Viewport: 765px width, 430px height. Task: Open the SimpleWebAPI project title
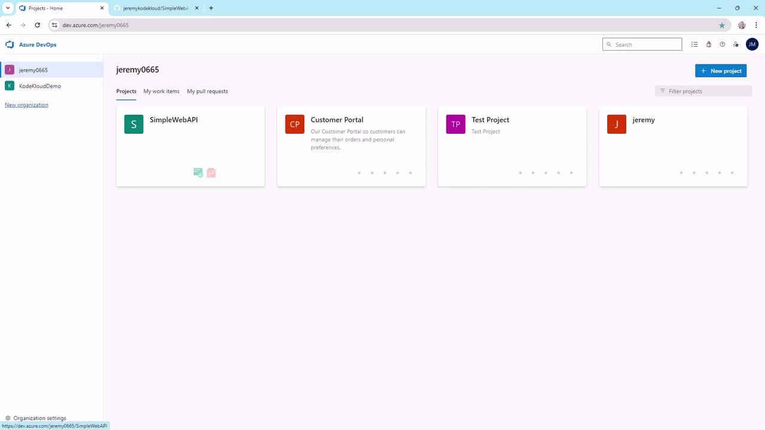[174, 119]
